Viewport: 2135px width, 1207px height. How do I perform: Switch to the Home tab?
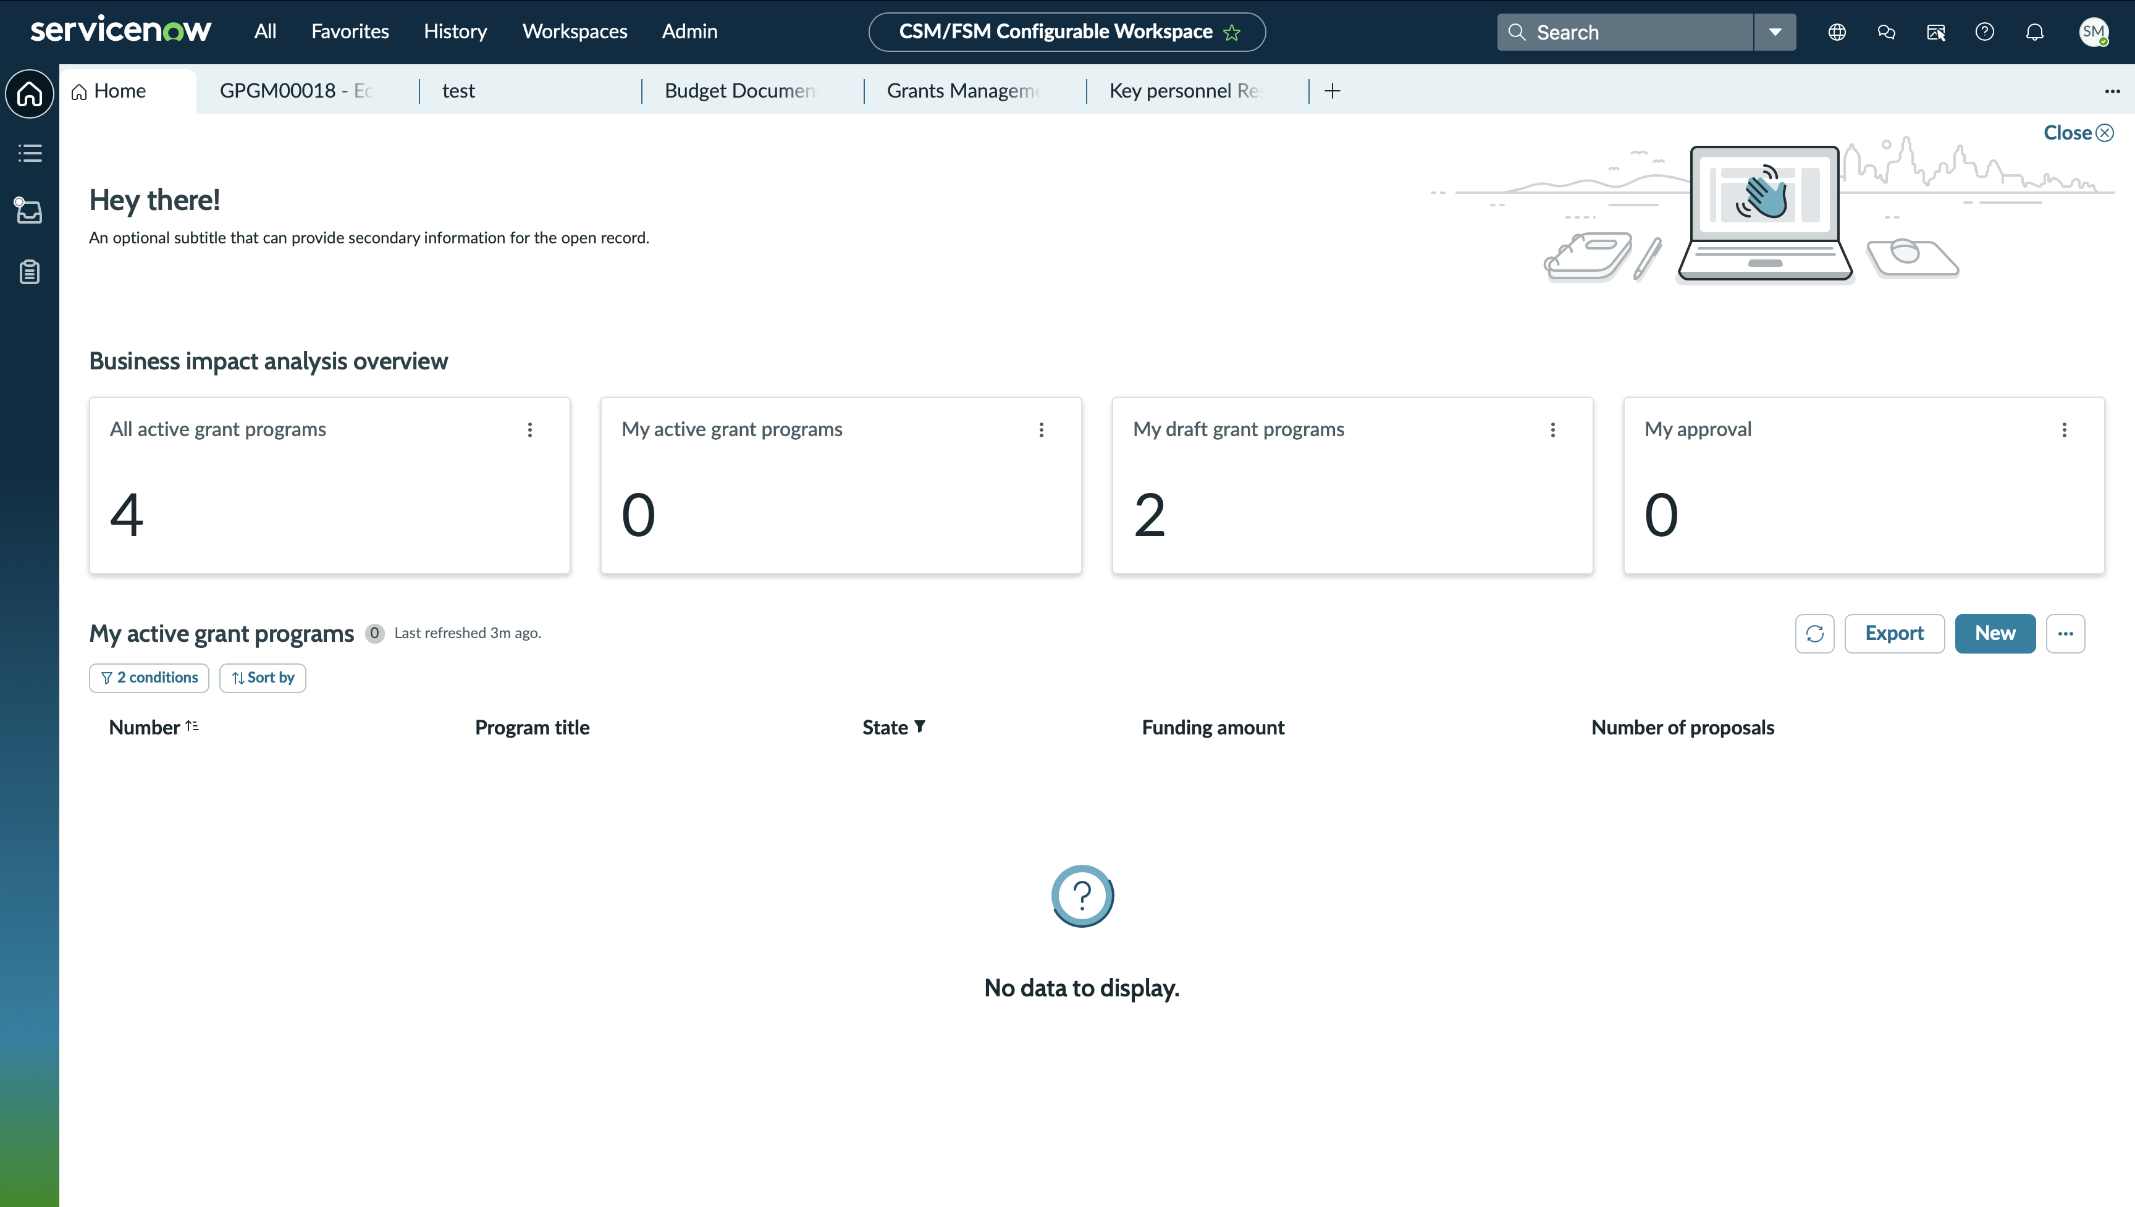[x=128, y=90]
